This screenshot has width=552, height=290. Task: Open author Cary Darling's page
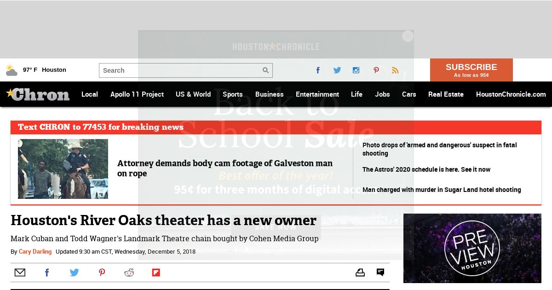click(x=35, y=252)
